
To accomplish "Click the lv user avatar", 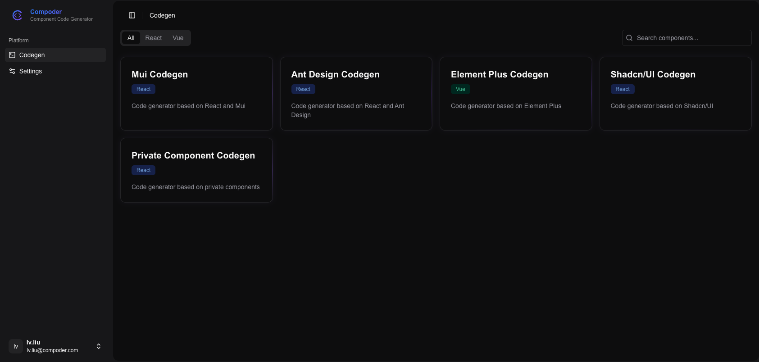I will tap(16, 346).
